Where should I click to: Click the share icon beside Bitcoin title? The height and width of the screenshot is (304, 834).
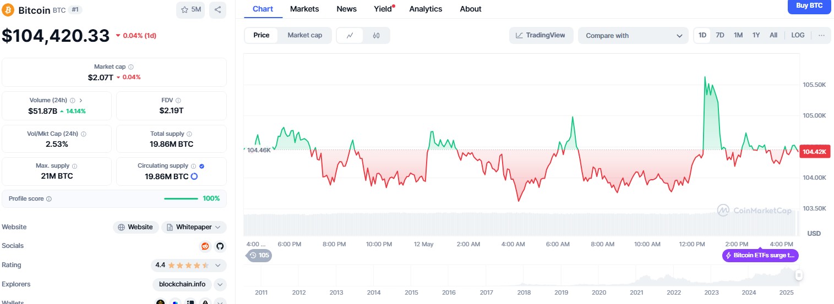pyautogui.click(x=217, y=9)
